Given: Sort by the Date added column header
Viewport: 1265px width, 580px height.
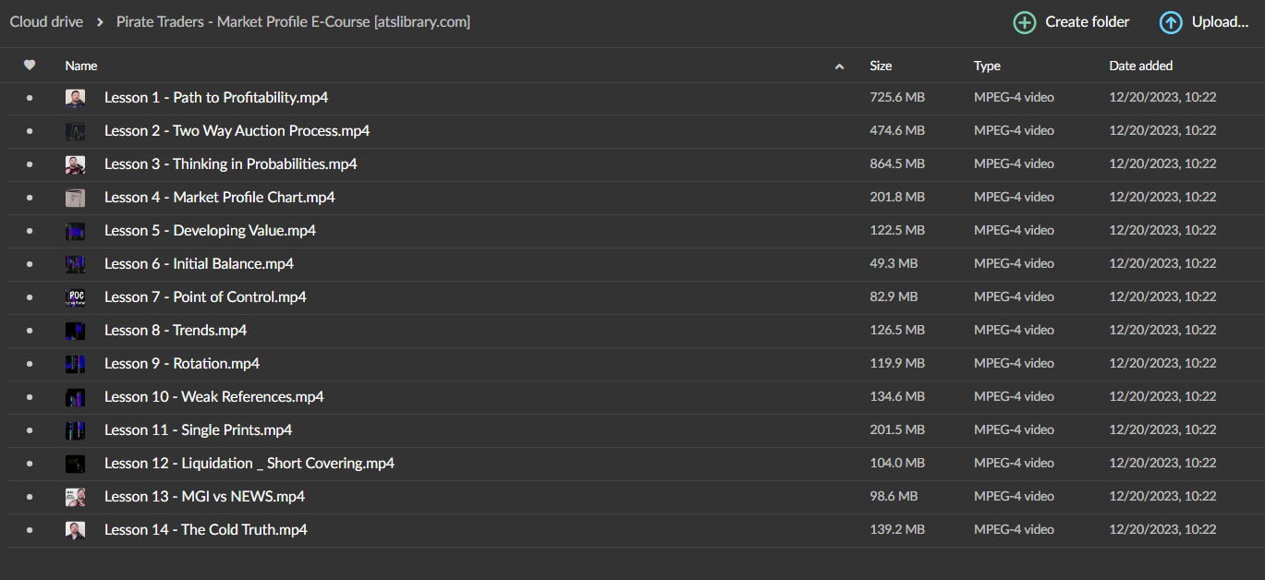Looking at the screenshot, I should [1140, 66].
